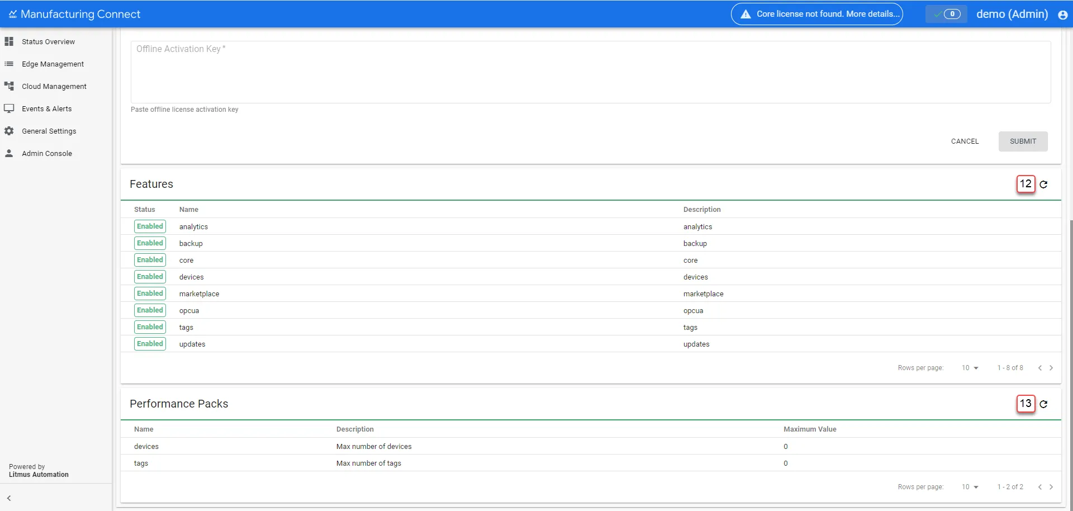Click the Maximum Value column header

pyautogui.click(x=810, y=429)
